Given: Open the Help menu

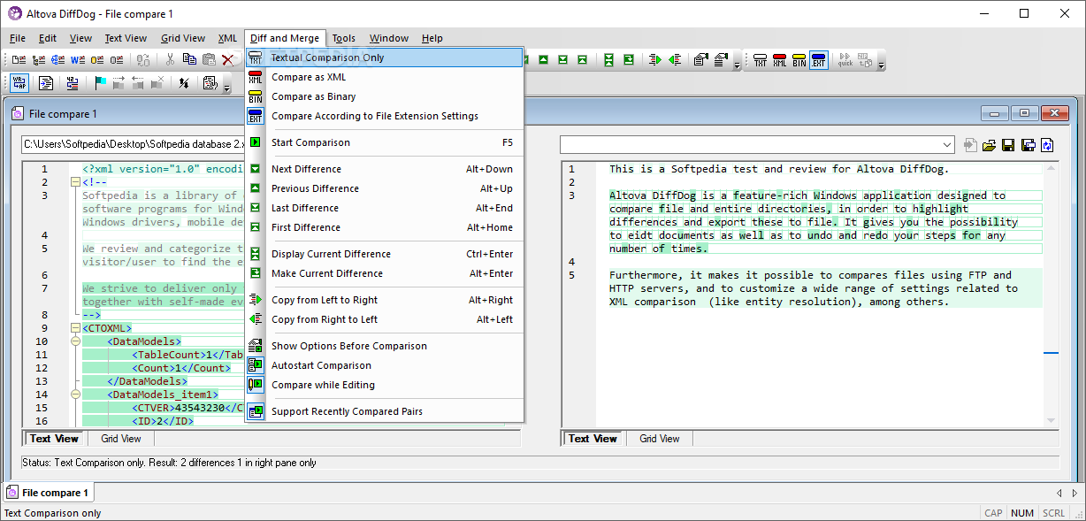Looking at the screenshot, I should click(x=432, y=38).
